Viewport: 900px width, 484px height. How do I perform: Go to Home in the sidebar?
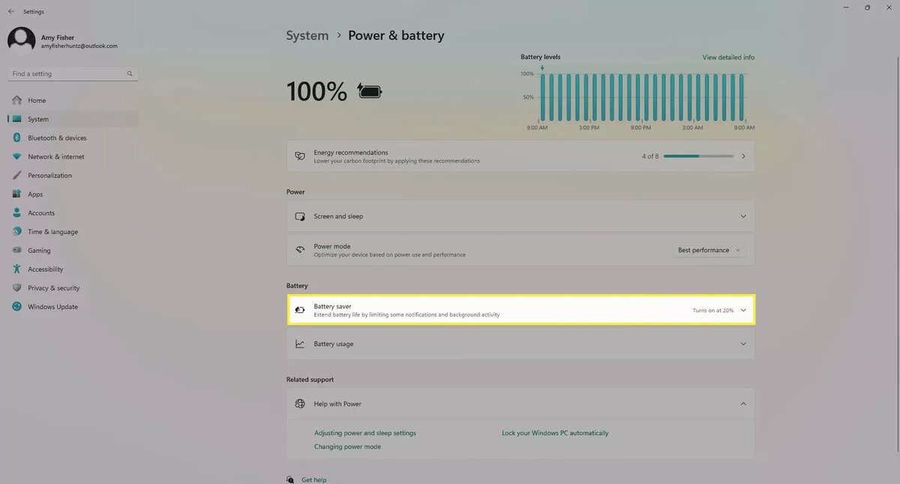pyautogui.click(x=36, y=100)
